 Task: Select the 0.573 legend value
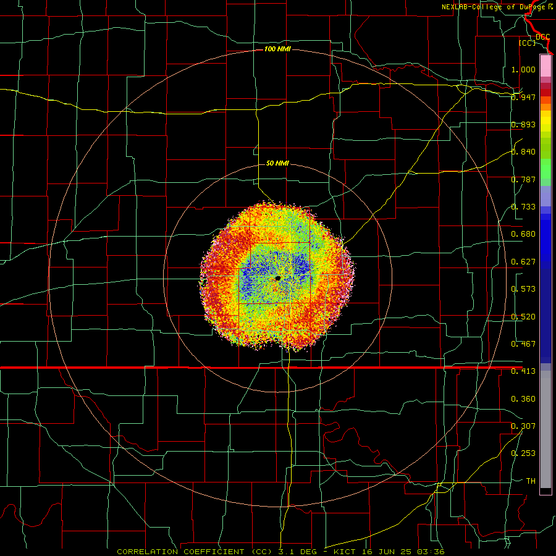tap(523, 289)
